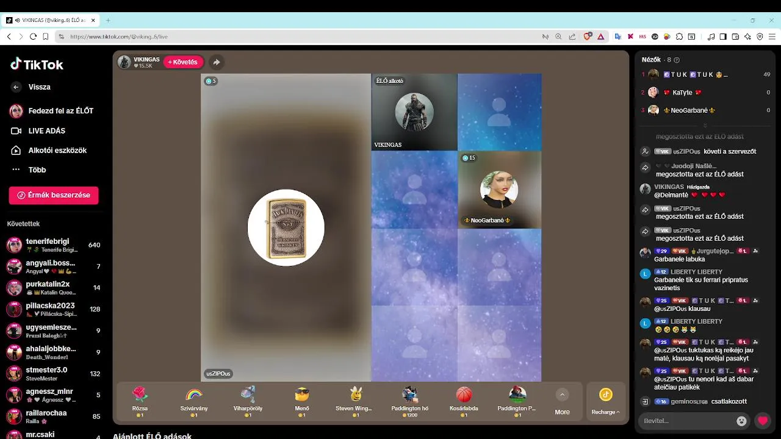Open Brave Wallet icon

point(735,37)
